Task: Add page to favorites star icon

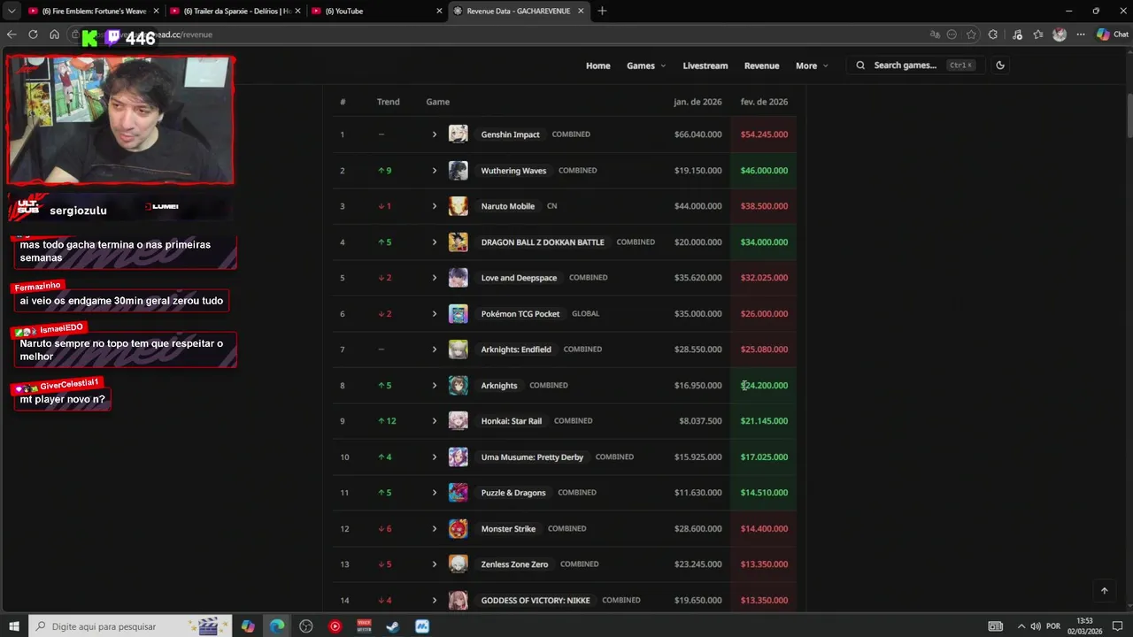Action: pos(971,35)
